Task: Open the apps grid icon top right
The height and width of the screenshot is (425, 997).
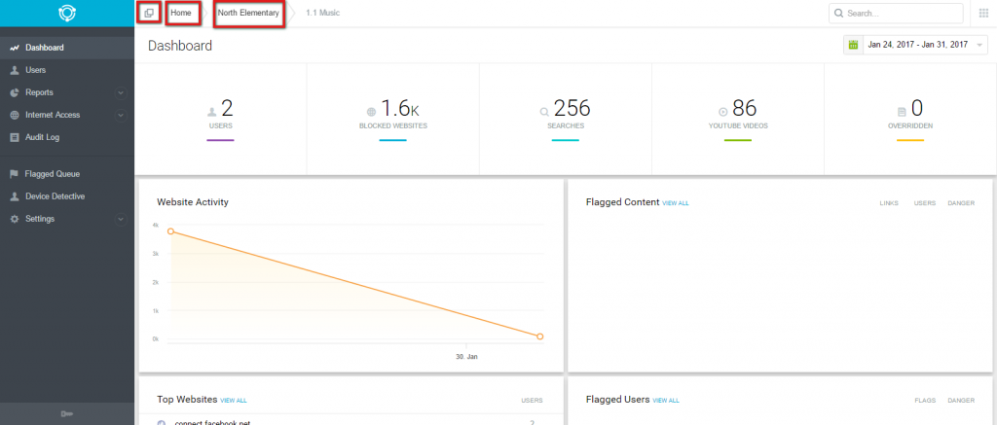Action: pyautogui.click(x=983, y=13)
